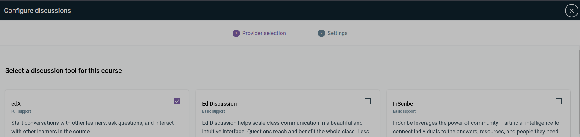Close the Configure discussions dialog
580x137 pixels.
click(571, 11)
